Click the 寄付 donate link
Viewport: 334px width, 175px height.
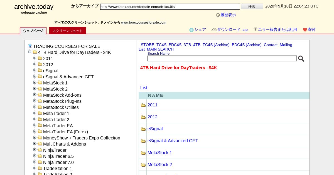coord(312,29)
